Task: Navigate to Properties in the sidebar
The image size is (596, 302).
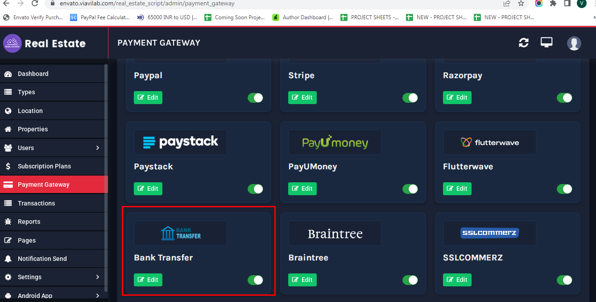Action: click(52, 129)
